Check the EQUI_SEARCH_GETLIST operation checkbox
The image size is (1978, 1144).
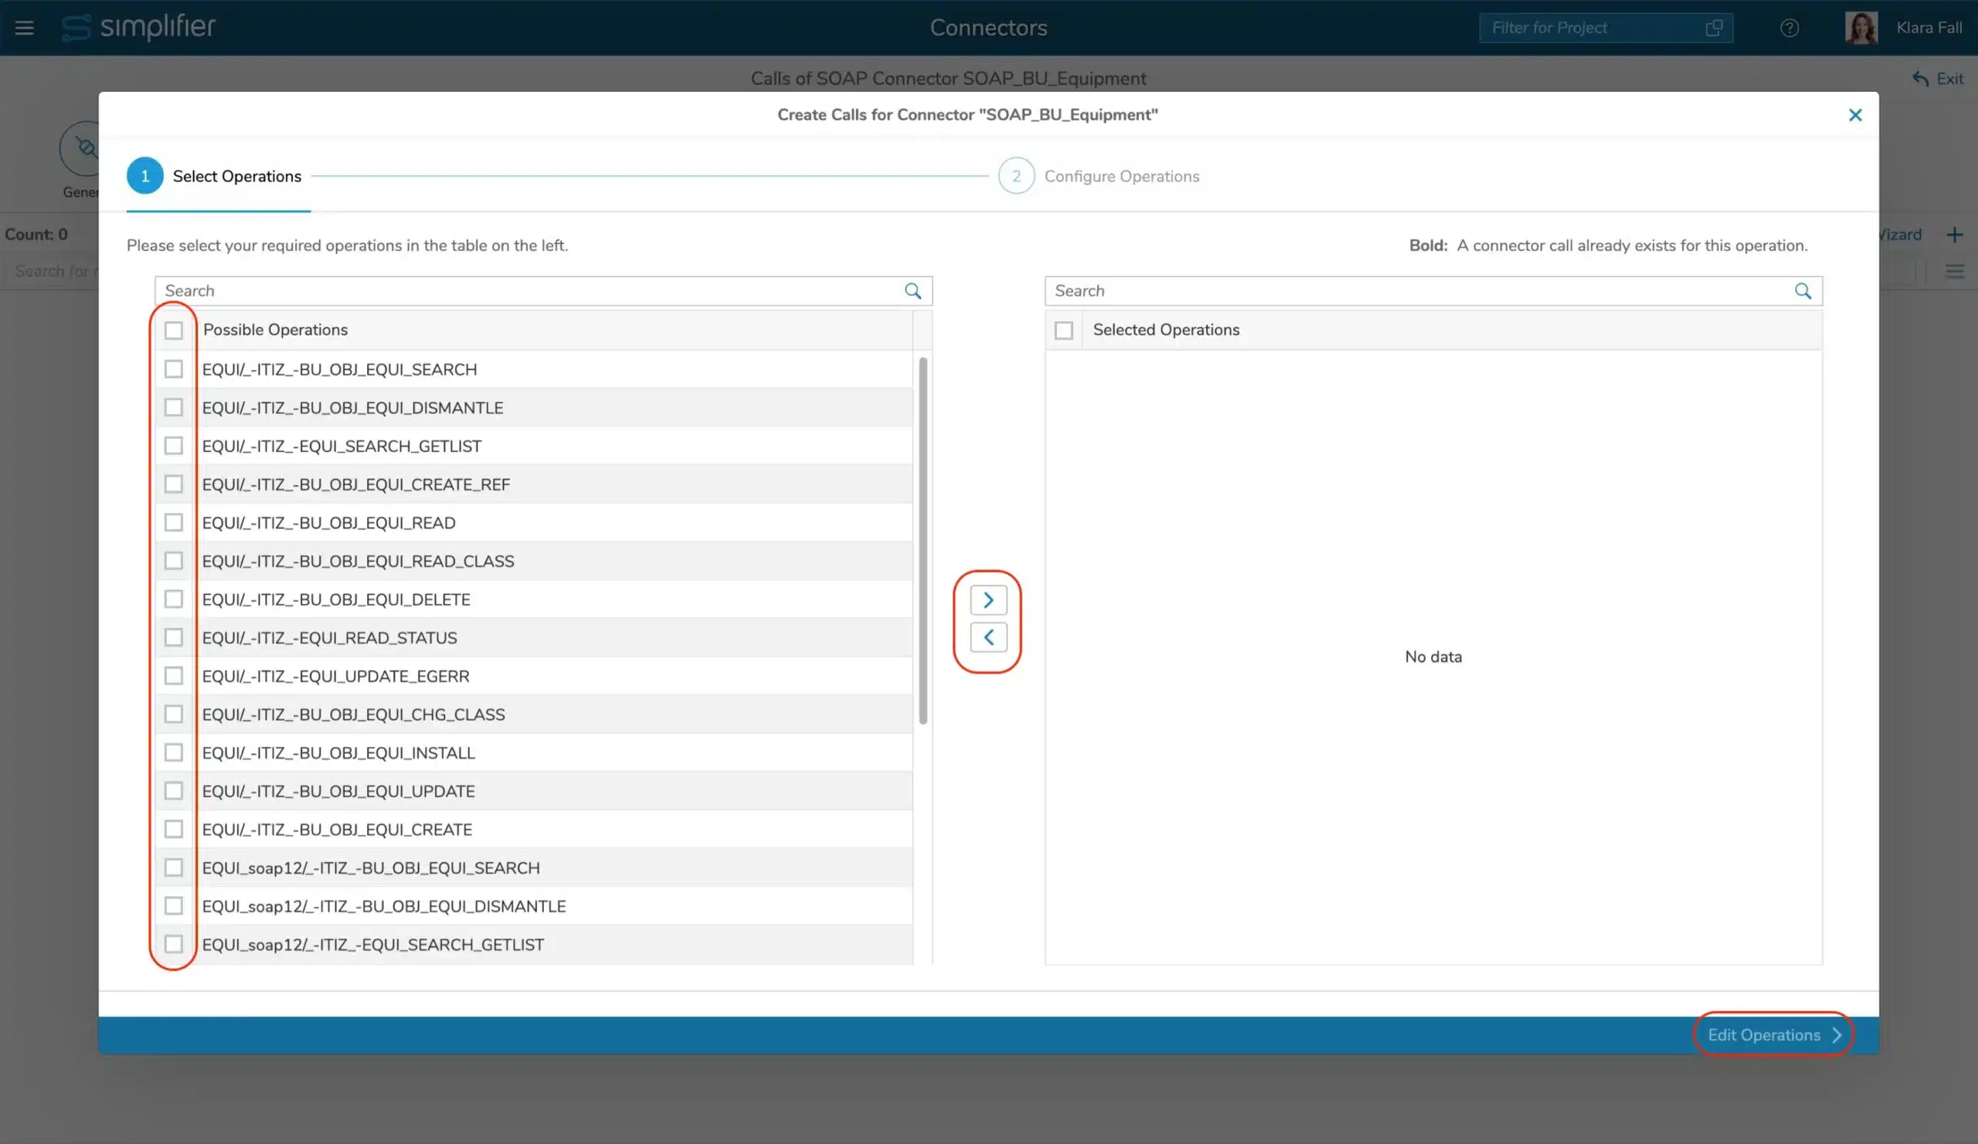(174, 446)
